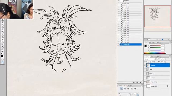The width and height of the screenshot is (172, 96).
Task: Switch to the Paths tab
Action: [158, 57]
